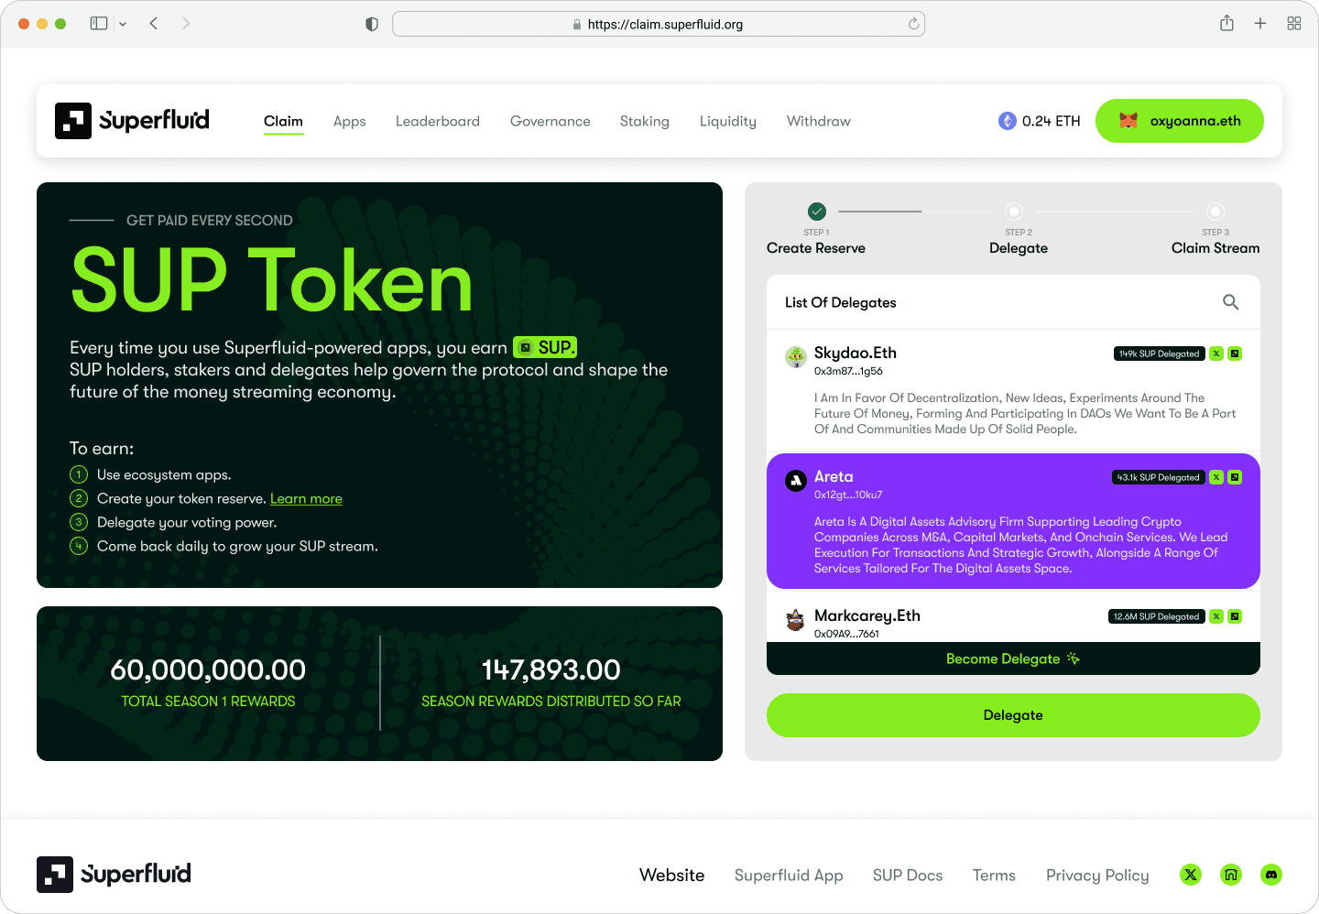
Task: Open Skydao.Eth's Superfluid profile icon
Action: pyautogui.click(x=1235, y=354)
